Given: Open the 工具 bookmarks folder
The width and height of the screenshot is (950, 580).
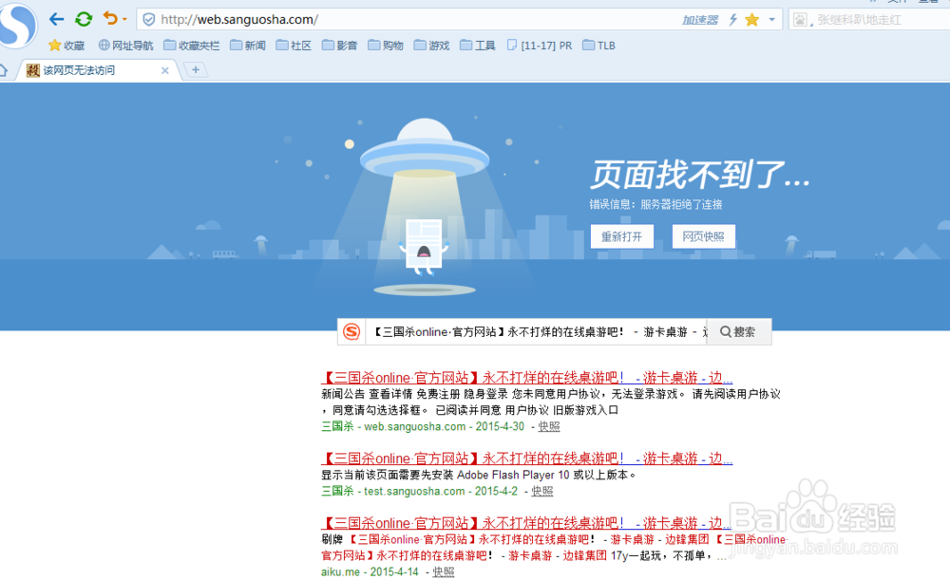Looking at the screenshot, I should [478, 46].
